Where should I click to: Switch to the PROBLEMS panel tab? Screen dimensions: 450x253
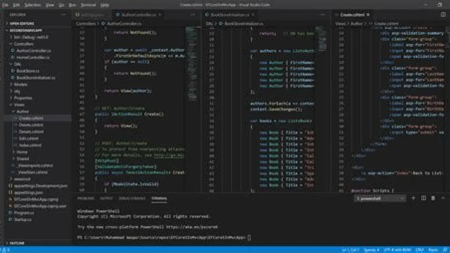(x=85, y=198)
